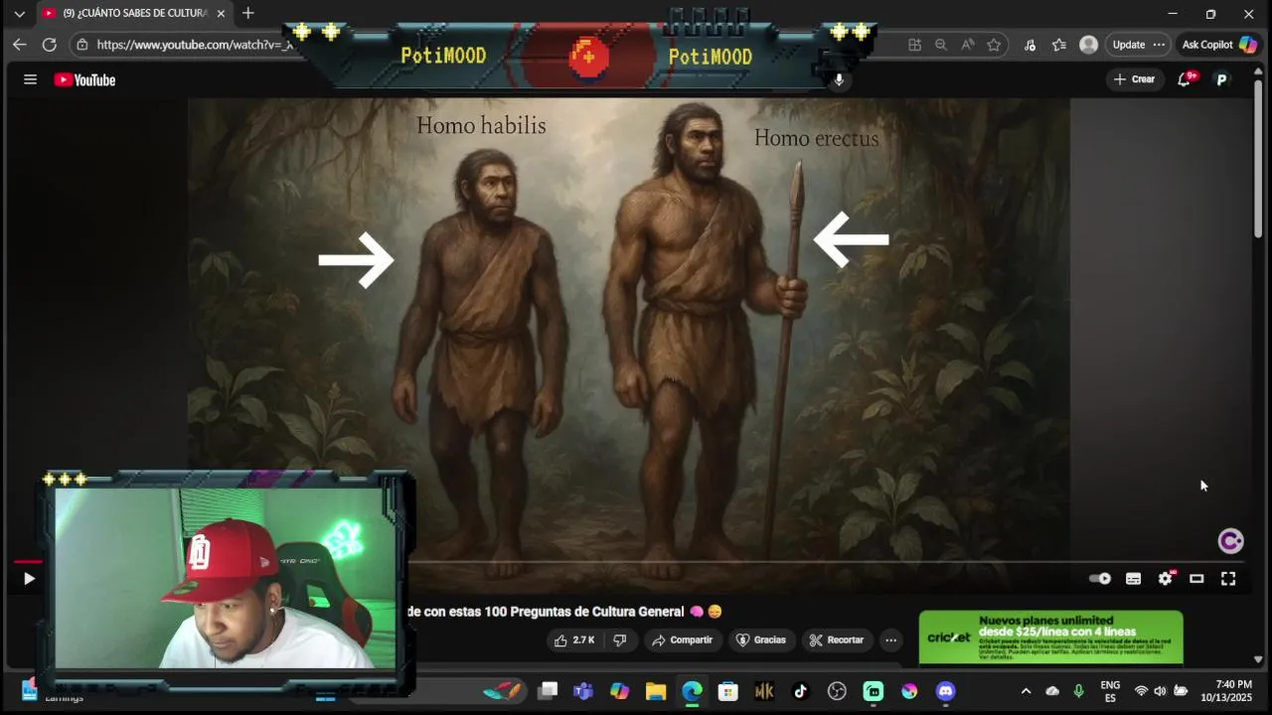The height and width of the screenshot is (715, 1272).
Task: Open Edge settings and more ellipsis
Action: click(x=1159, y=45)
